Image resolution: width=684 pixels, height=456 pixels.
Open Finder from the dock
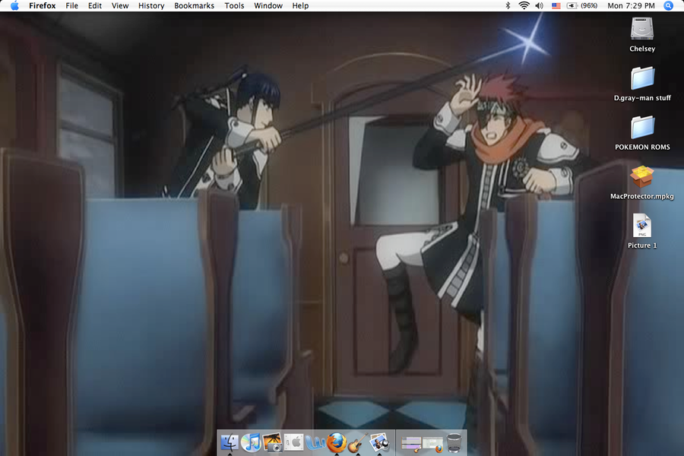click(230, 442)
